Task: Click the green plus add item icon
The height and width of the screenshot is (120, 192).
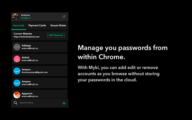Action: tap(64, 103)
